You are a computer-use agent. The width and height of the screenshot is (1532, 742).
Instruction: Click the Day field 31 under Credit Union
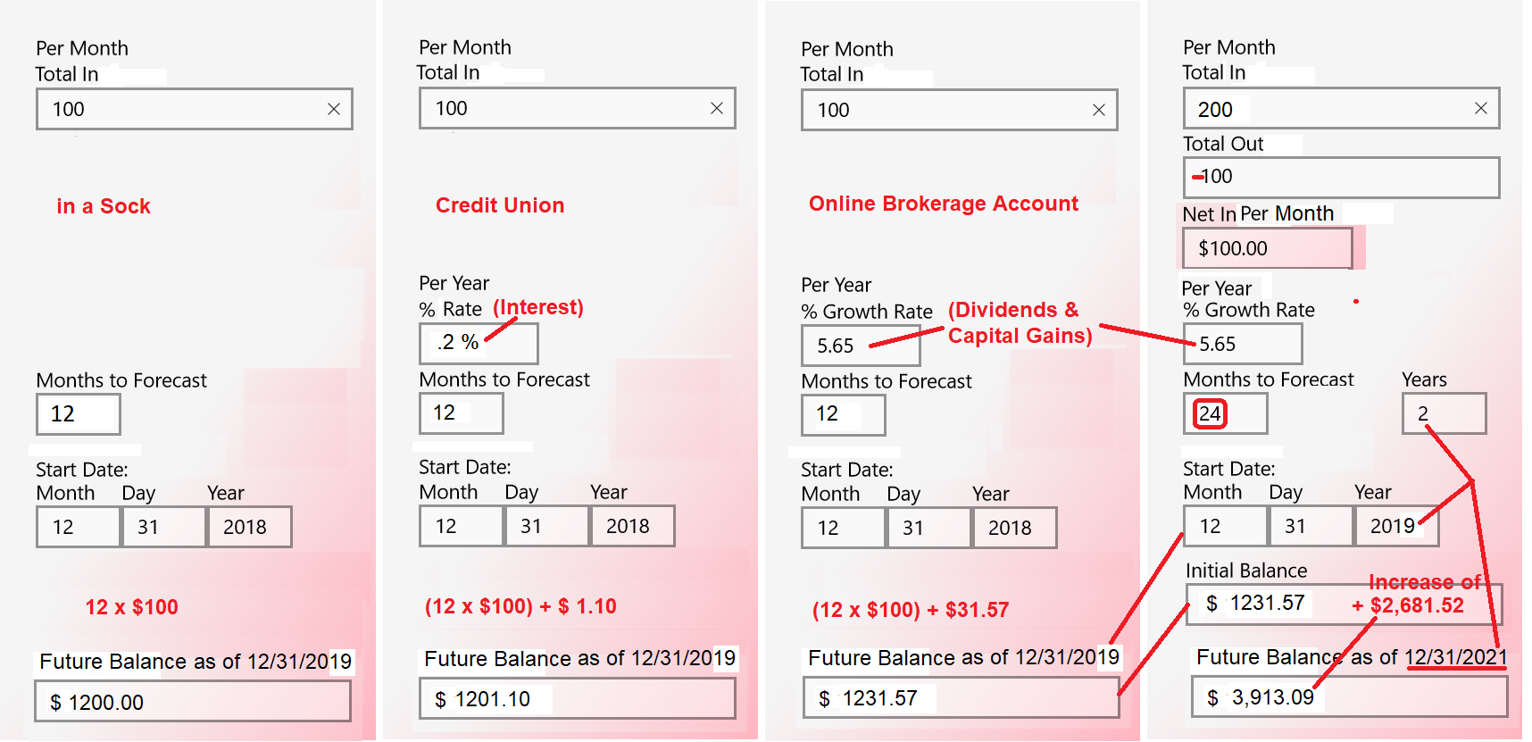tap(547, 526)
